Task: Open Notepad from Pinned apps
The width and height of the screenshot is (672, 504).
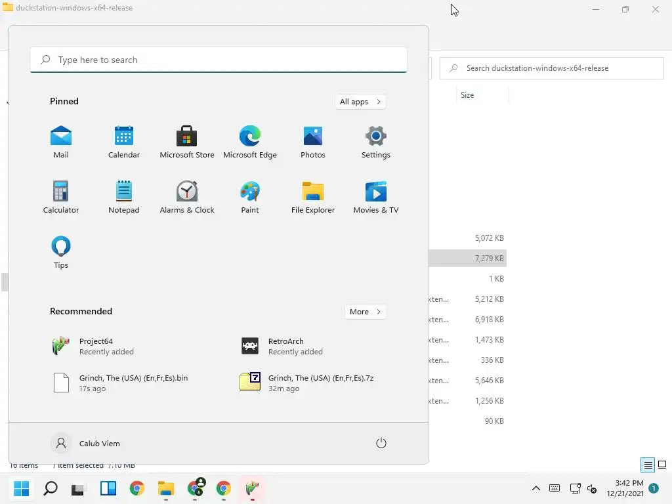Action: (124, 198)
